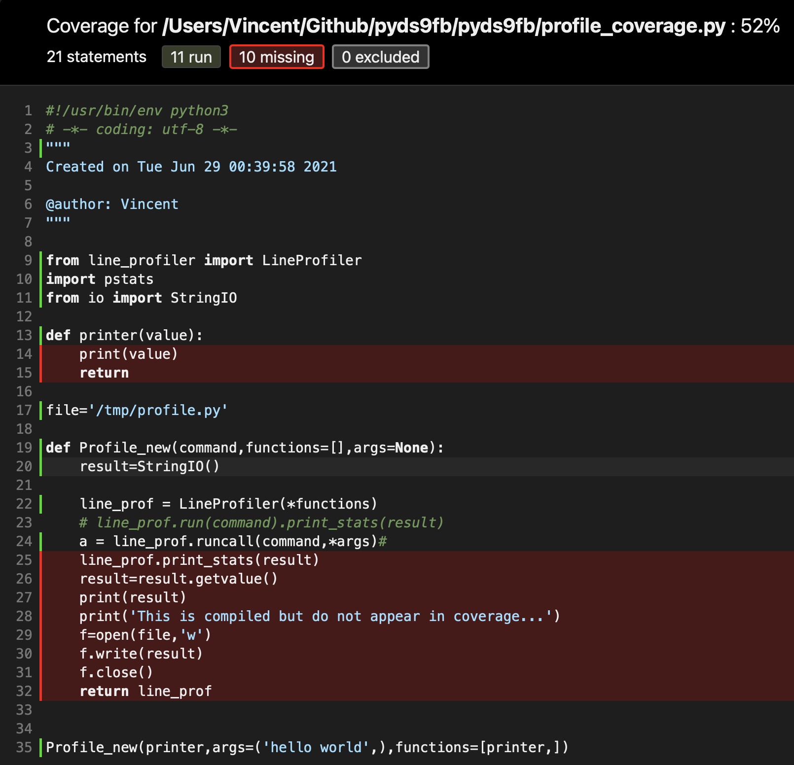Click the "21 statements" count label

(96, 57)
